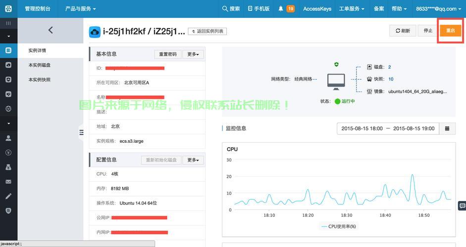The image size is (466, 247).
Task: Click the 运行中 running status text
Action: click(348, 101)
